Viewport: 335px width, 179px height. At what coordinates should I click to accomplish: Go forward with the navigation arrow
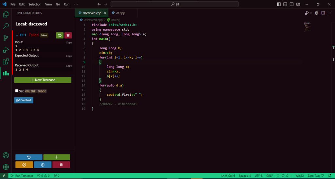pyautogui.click(x=105, y=4)
